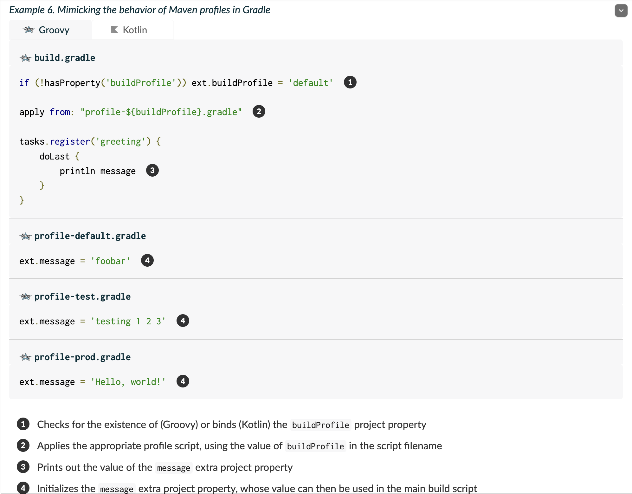
Task: Click the Gradle icon beside profile-test.gradle
Action: tap(25, 297)
